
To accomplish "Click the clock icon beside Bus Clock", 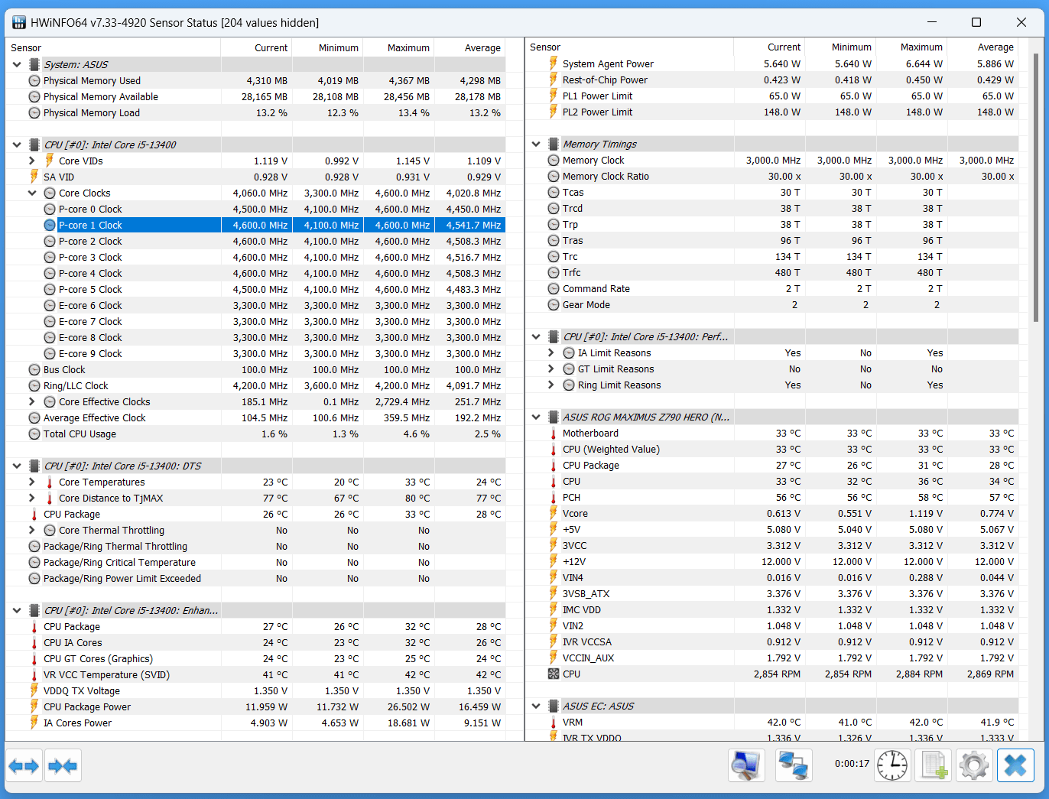I will 34,369.
